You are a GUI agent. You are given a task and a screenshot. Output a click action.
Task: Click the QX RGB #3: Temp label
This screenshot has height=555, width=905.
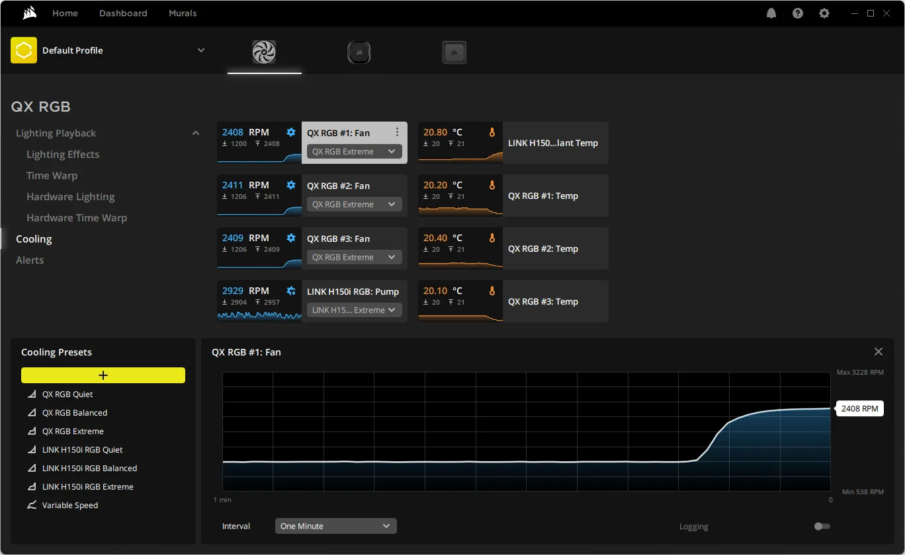[543, 301]
